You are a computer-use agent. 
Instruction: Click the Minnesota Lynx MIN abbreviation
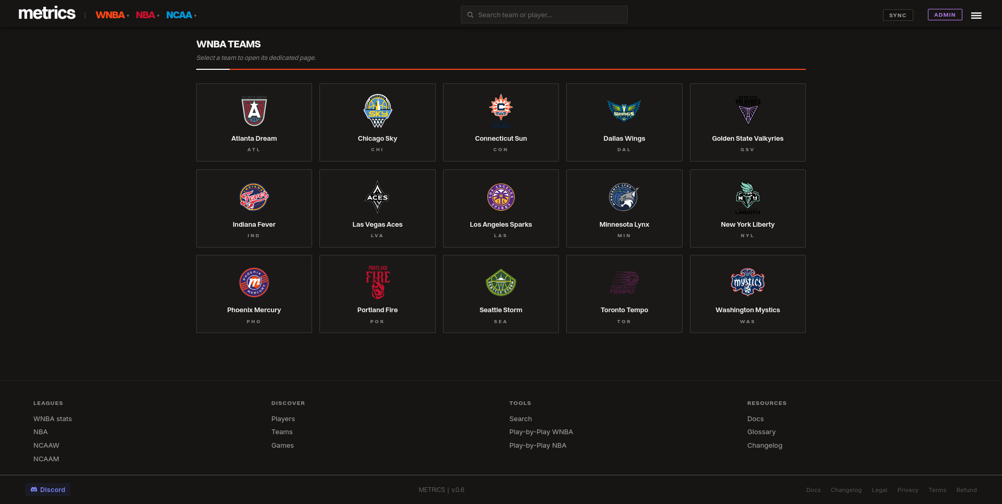pos(624,236)
